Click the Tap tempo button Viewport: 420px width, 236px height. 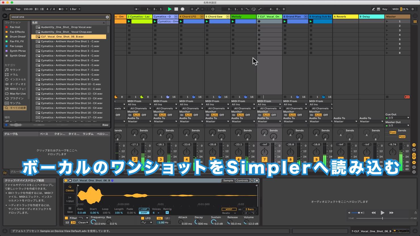[18, 9]
